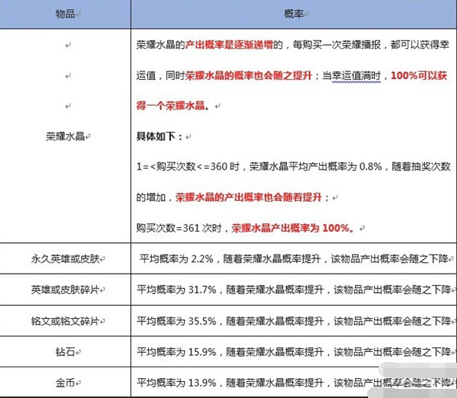Click red text 100%可以获
Image resolution: width=457 pixels, height=398 pixels.
419,75
